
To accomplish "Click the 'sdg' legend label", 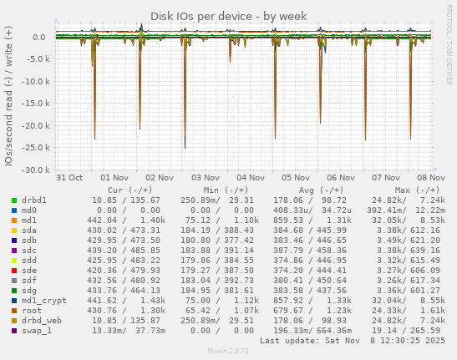I will (x=29, y=291).
